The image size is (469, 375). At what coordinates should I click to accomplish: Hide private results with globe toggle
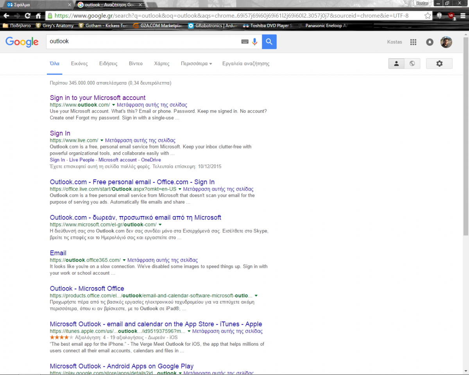tap(412, 64)
